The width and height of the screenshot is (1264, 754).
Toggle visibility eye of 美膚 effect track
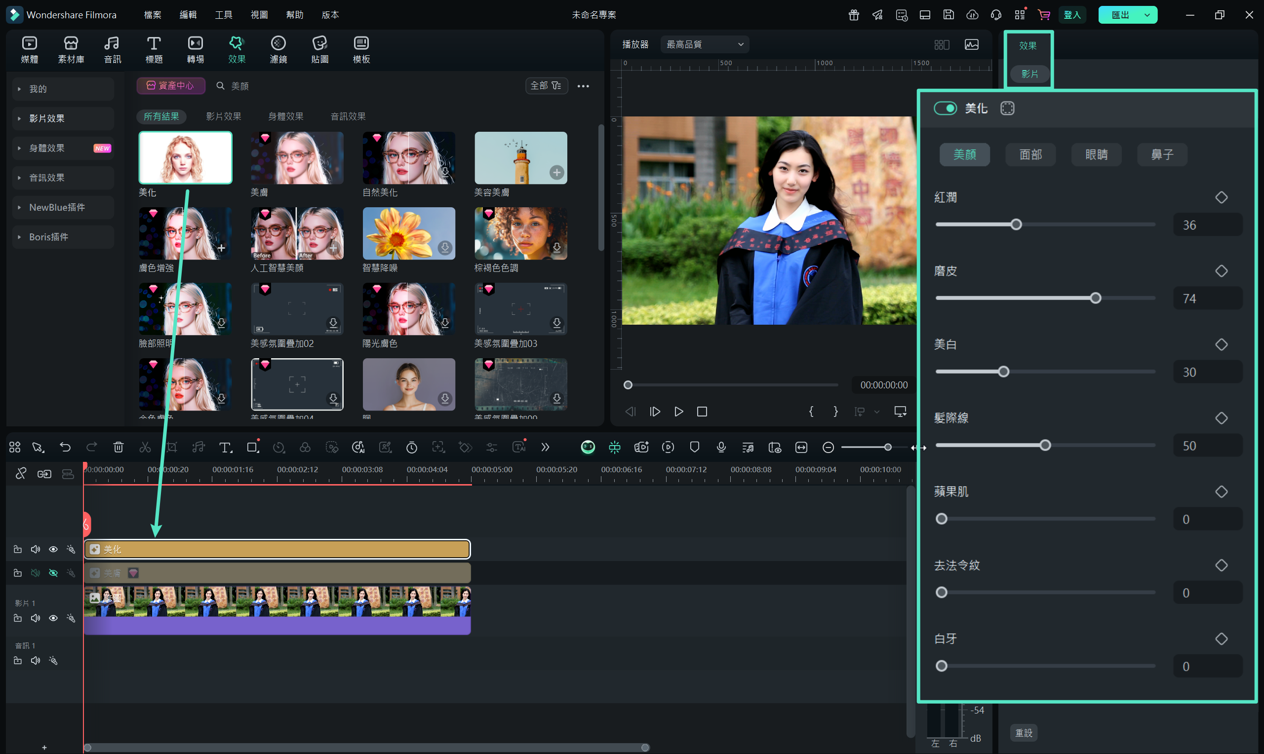click(x=53, y=573)
